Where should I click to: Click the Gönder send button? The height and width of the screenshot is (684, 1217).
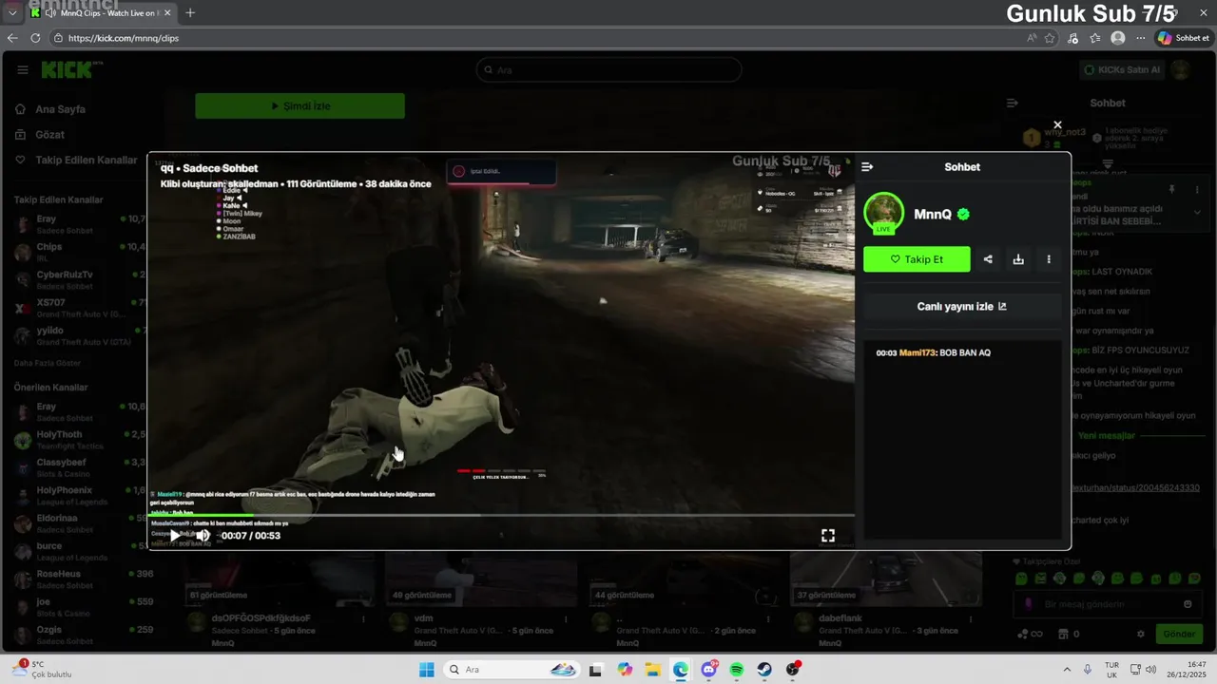coord(1179,634)
